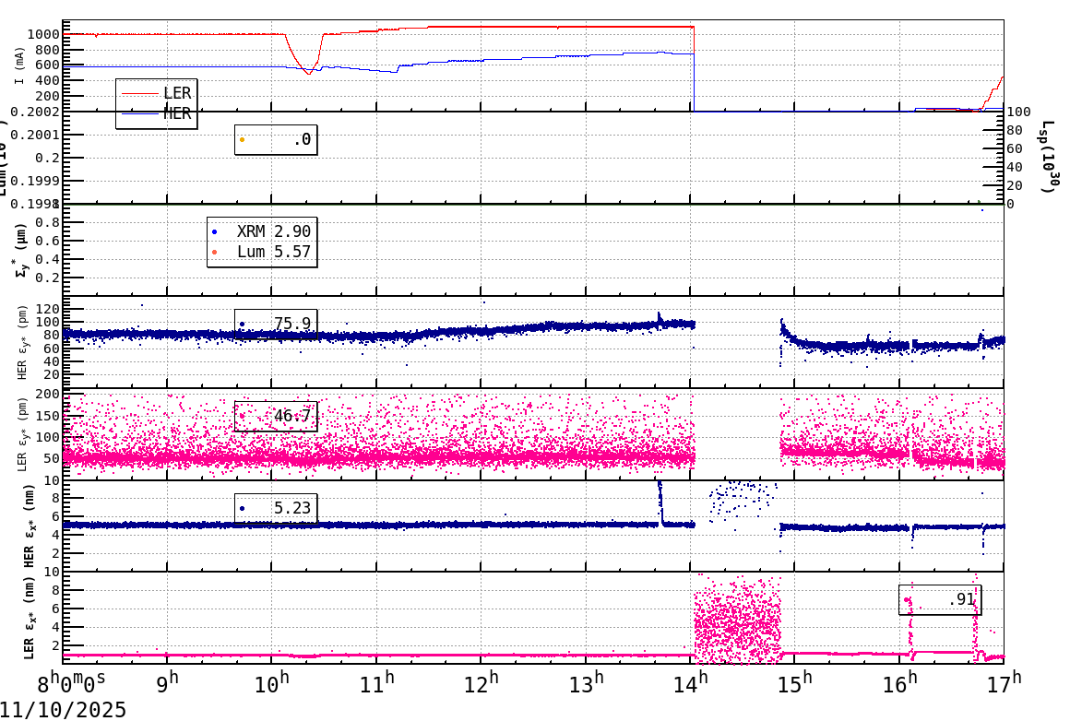Click the 11h time axis label

pos(376,682)
